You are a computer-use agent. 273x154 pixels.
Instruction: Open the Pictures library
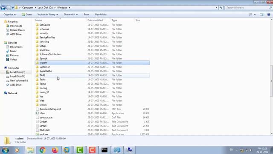[14, 55]
